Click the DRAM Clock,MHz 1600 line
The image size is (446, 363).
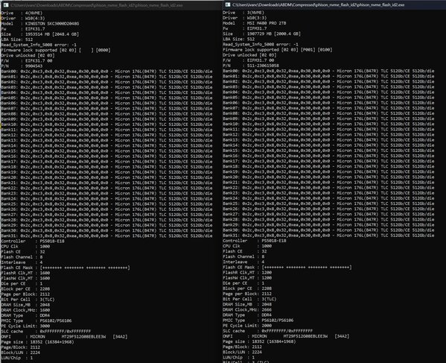(x=25, y=310)
